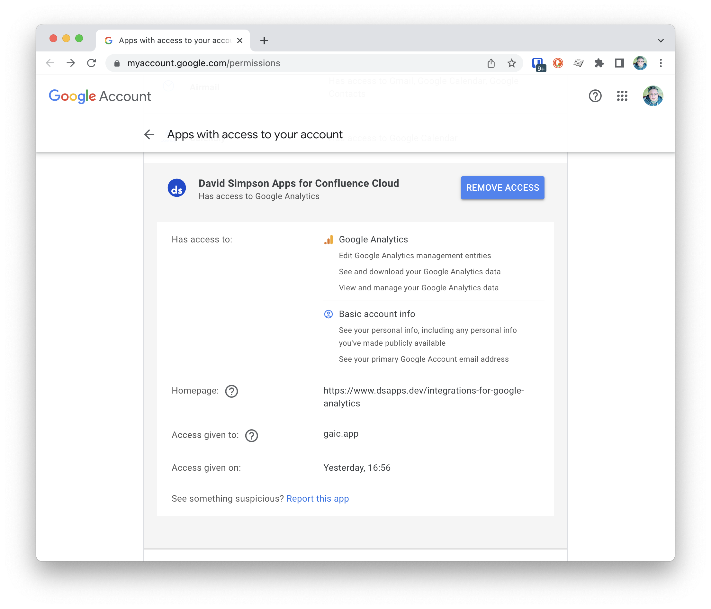Open Google Account profile picture
This screenshot has height=609, width=711.
pyautogui.click(x=653, y=96)
